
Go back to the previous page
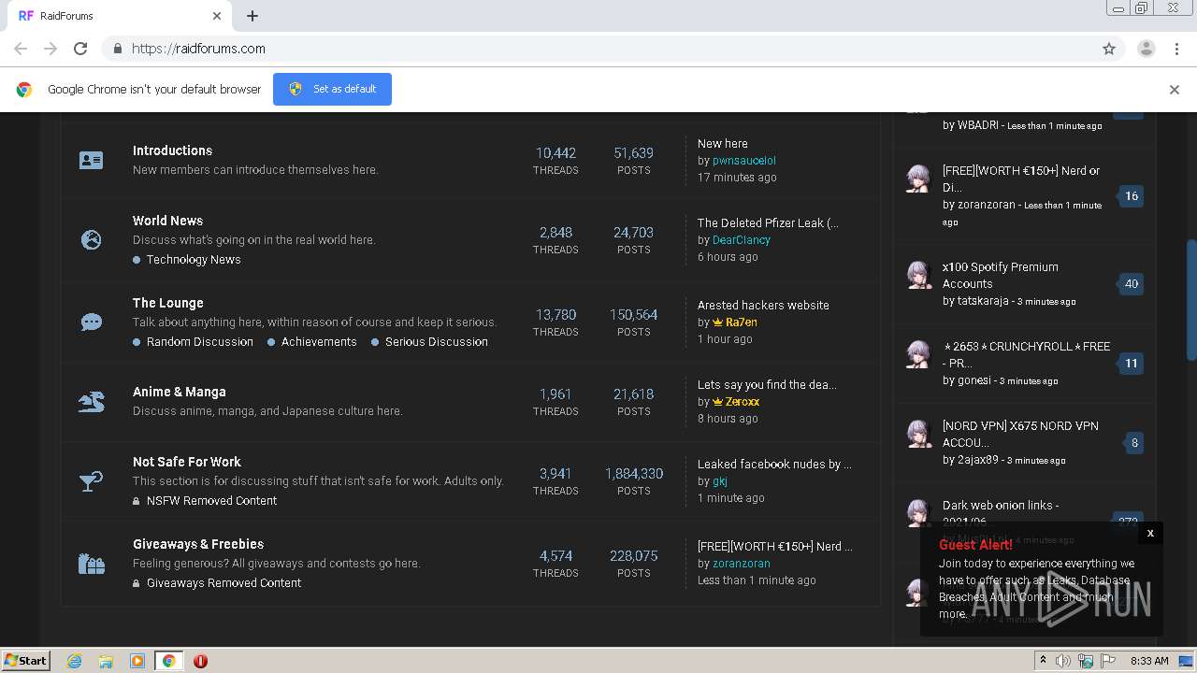pyautogui.click(x=21, y=49)
